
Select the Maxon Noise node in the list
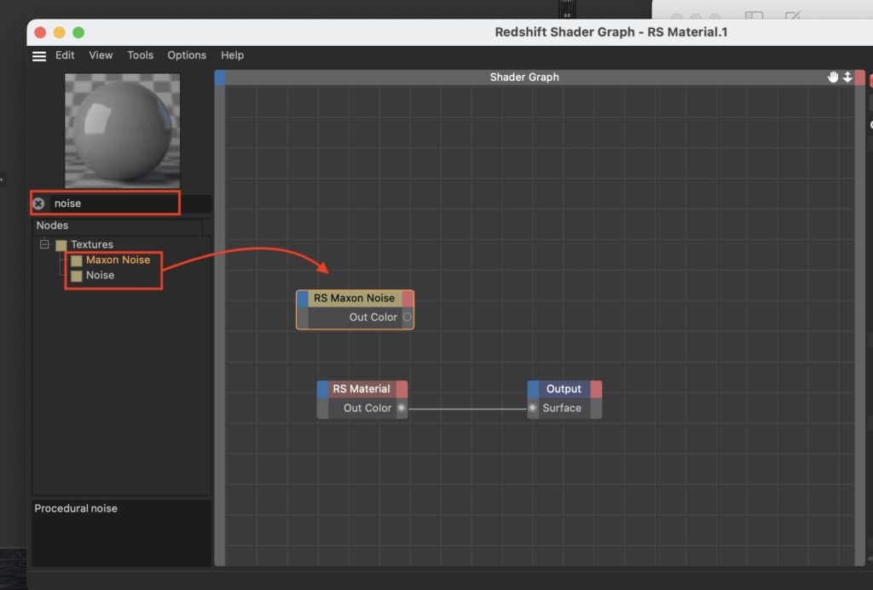(x=117, y=260)
